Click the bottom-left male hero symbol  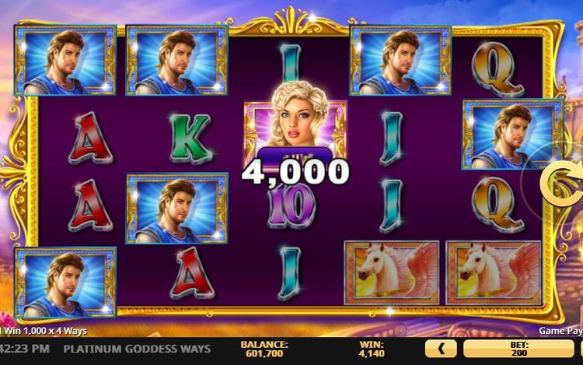click(x=65, y=283)
